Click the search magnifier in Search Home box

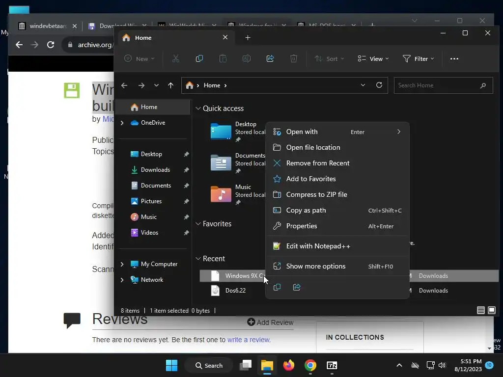tap(483, 85)
